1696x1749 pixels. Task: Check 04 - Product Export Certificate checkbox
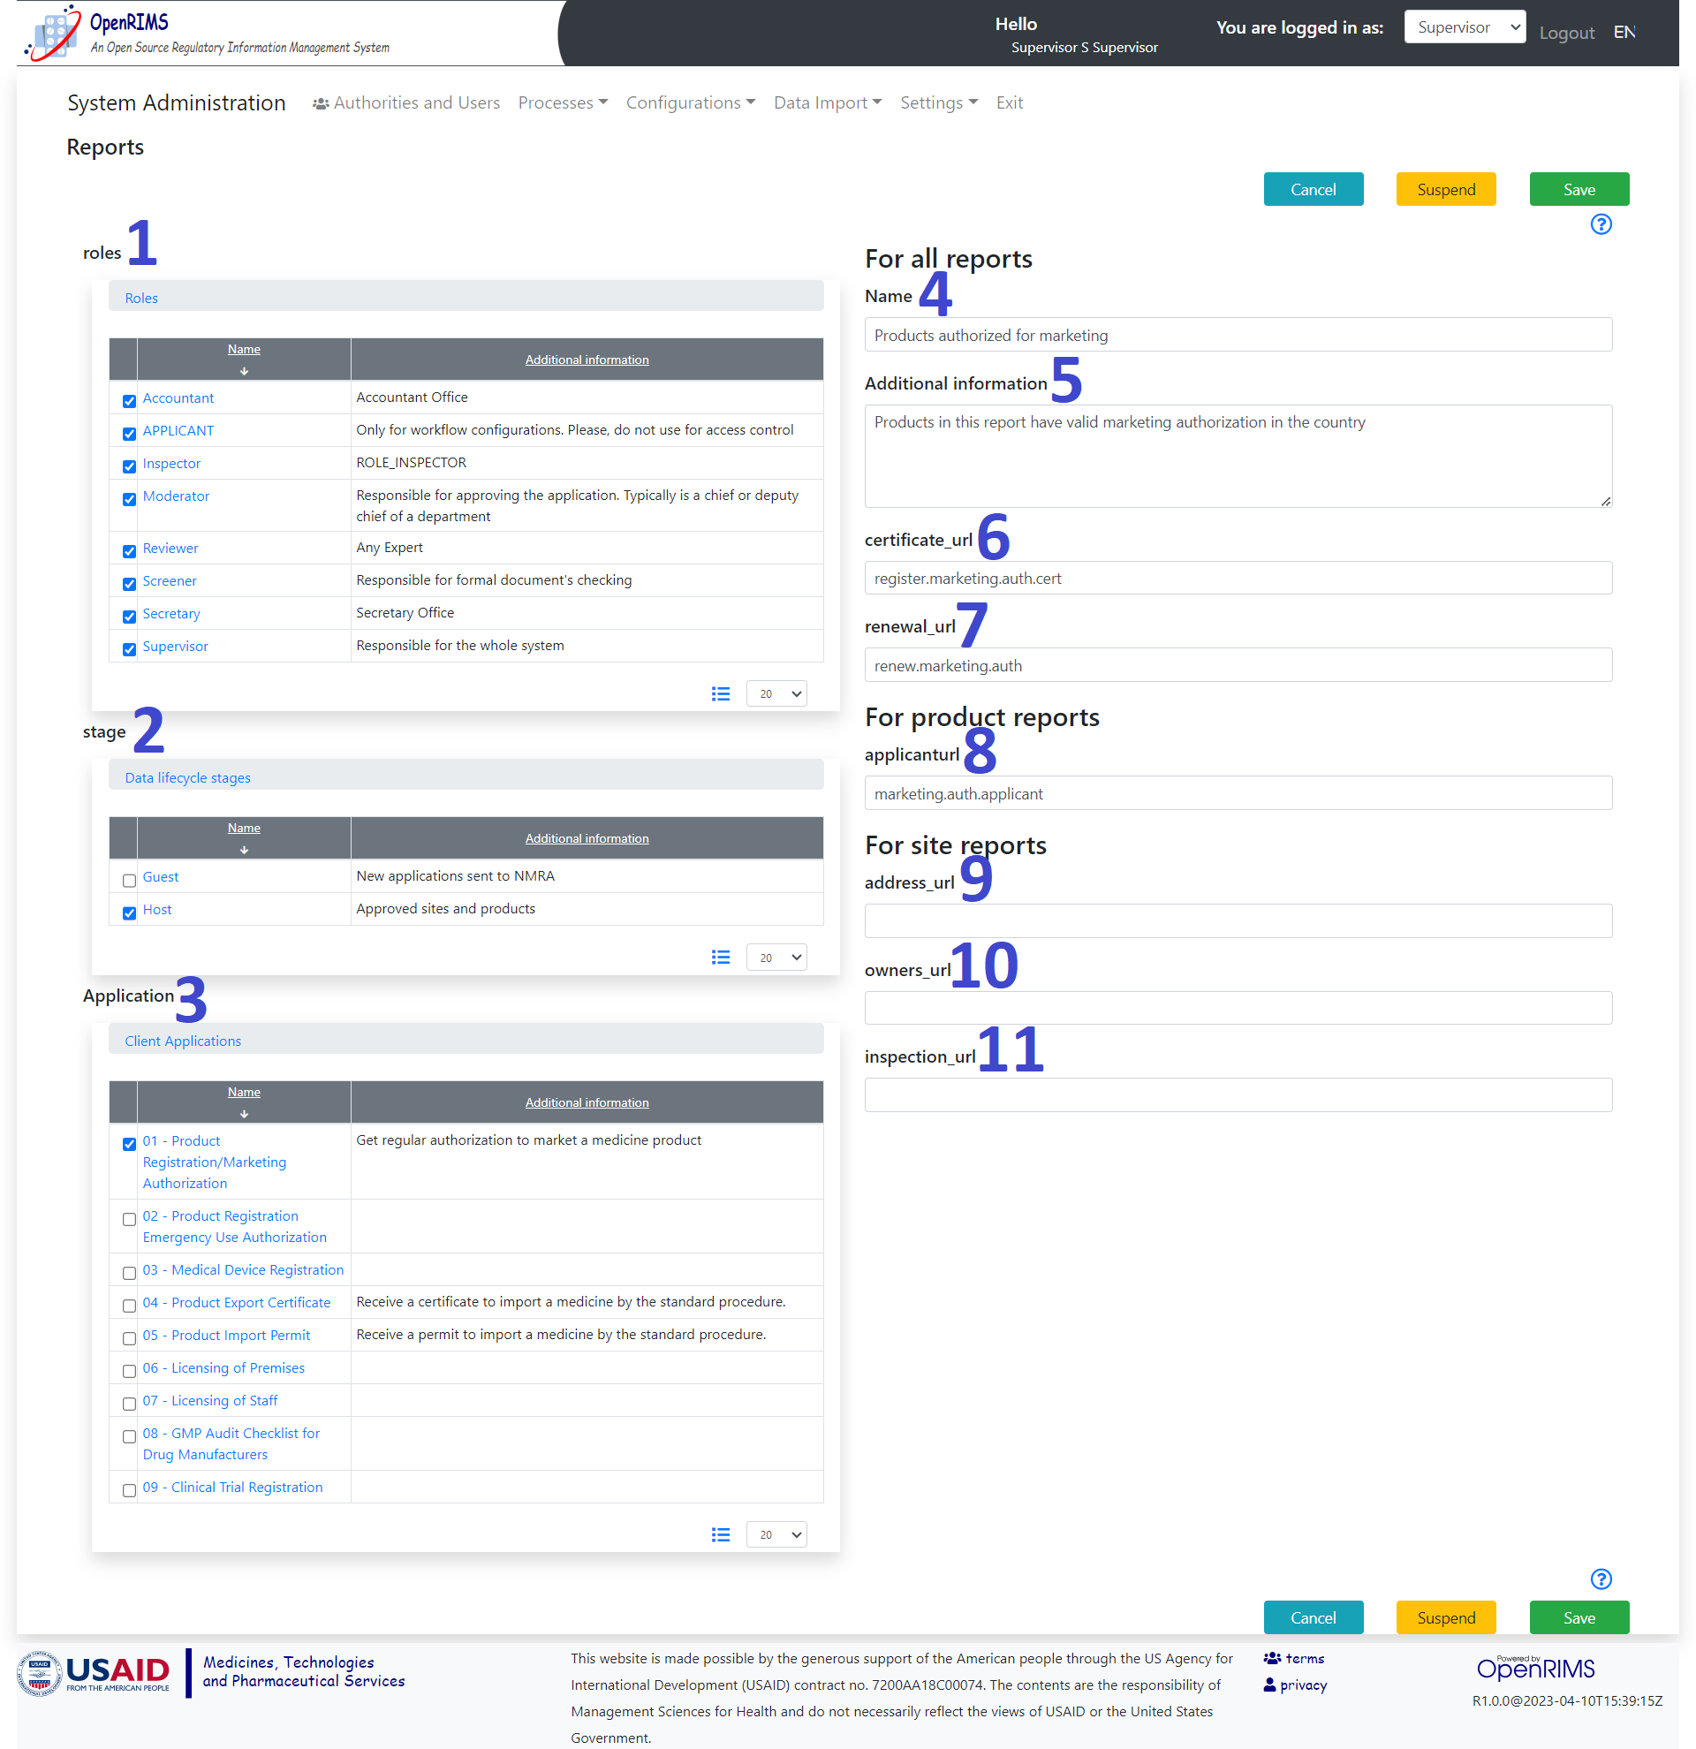(129, 1306)
